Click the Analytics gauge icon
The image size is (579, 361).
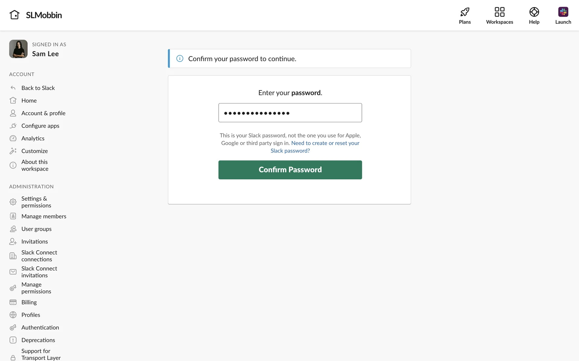[13, 138]
